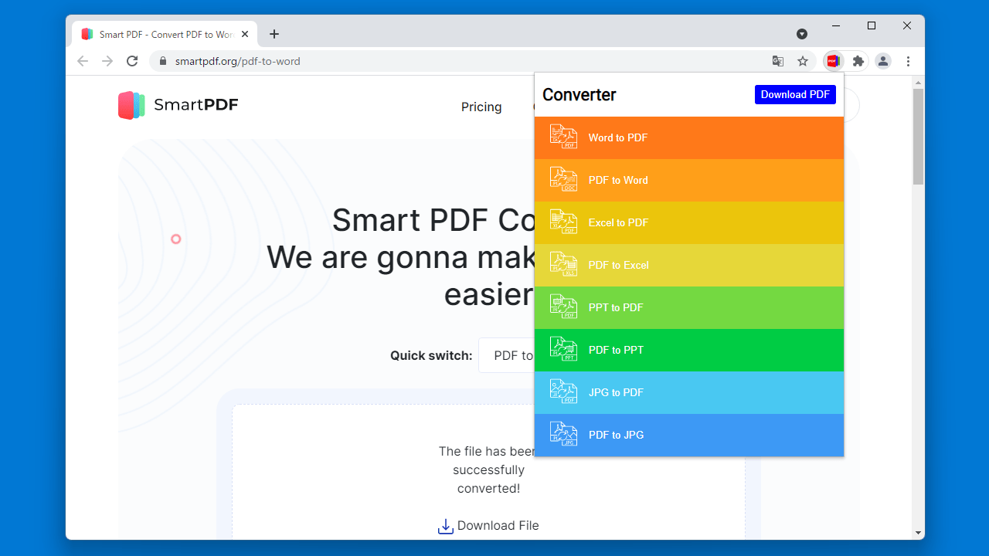Click the PDF to Word DOC icon

pos(563,179)
